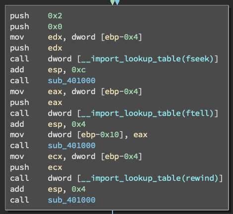Click the 'mov' mnemonic storing eax to ebp-0x10
233x214 pixels.
point(17,135)
